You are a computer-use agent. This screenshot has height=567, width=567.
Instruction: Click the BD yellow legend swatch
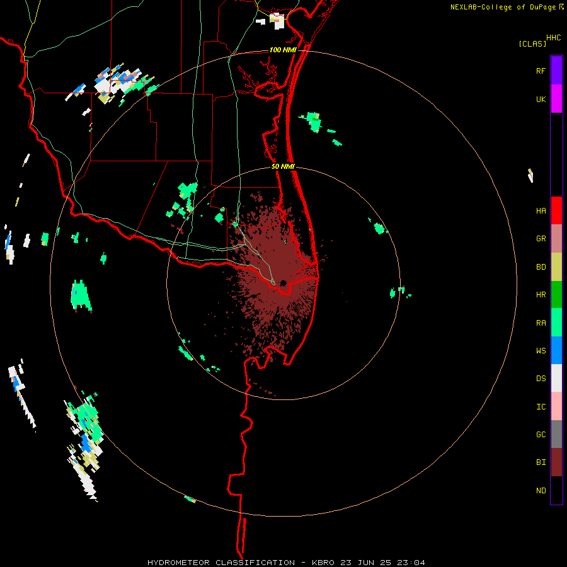556,266
